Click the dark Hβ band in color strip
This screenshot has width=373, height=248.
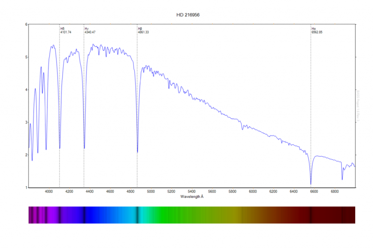pos(137,215)
